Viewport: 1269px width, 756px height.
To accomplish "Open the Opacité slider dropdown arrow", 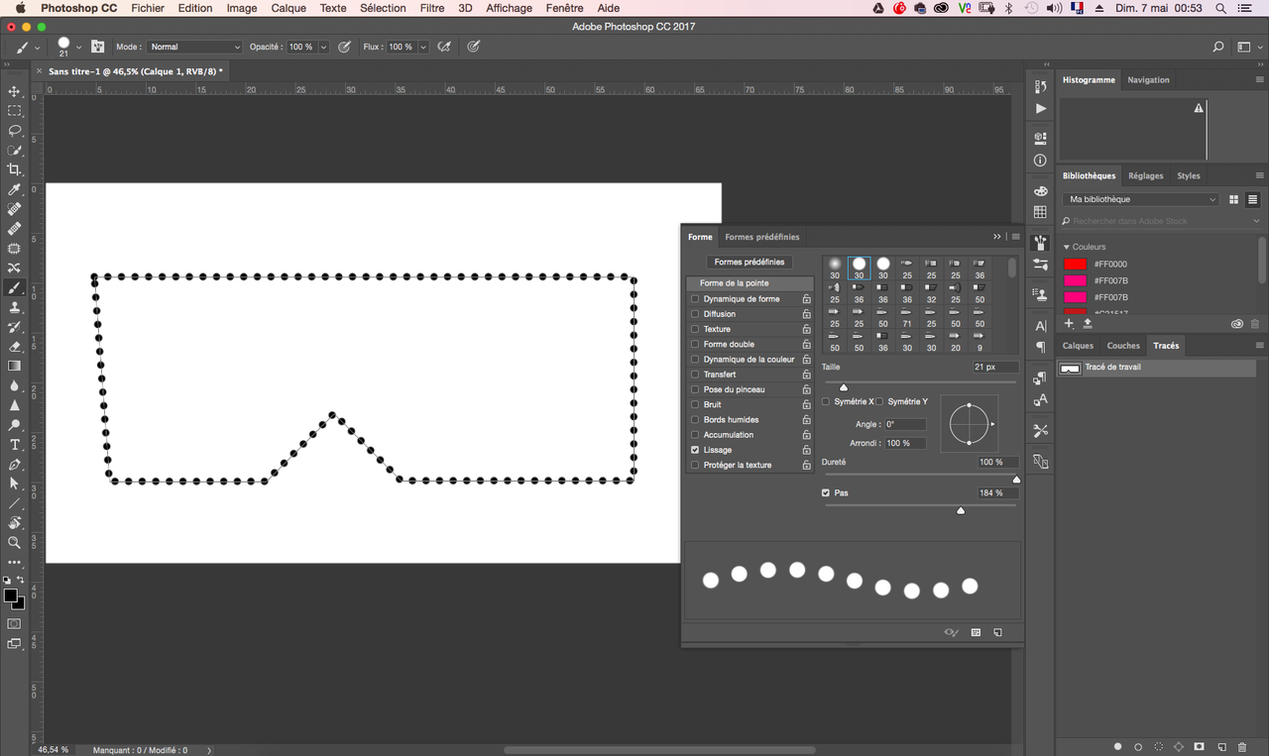I will (x=323, y=47).
